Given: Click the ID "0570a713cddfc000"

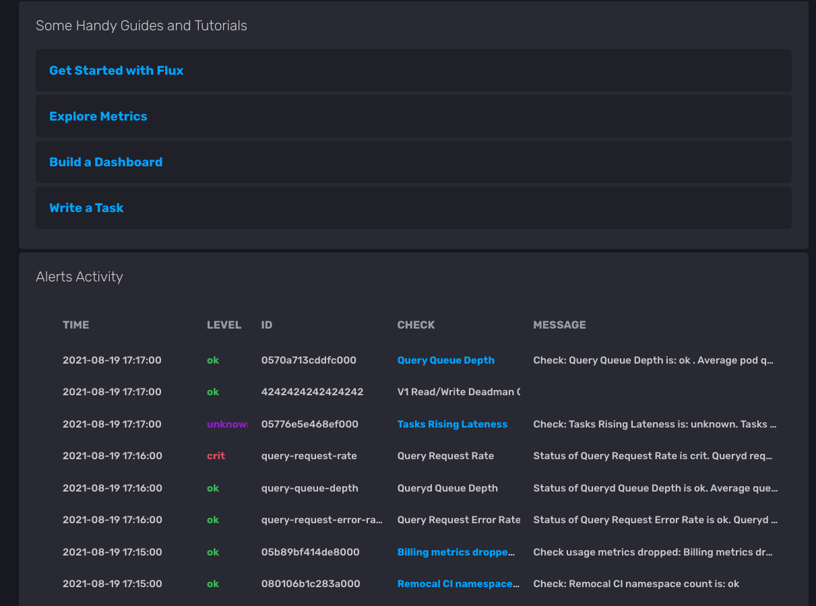Looking at the screenshot, I should coord(308,360).
